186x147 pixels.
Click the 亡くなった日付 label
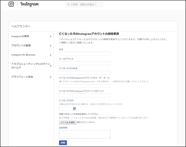(66, 100)
